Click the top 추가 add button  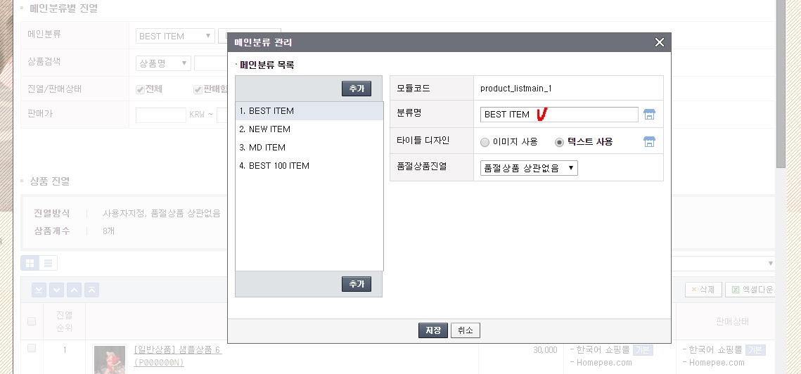356,89
